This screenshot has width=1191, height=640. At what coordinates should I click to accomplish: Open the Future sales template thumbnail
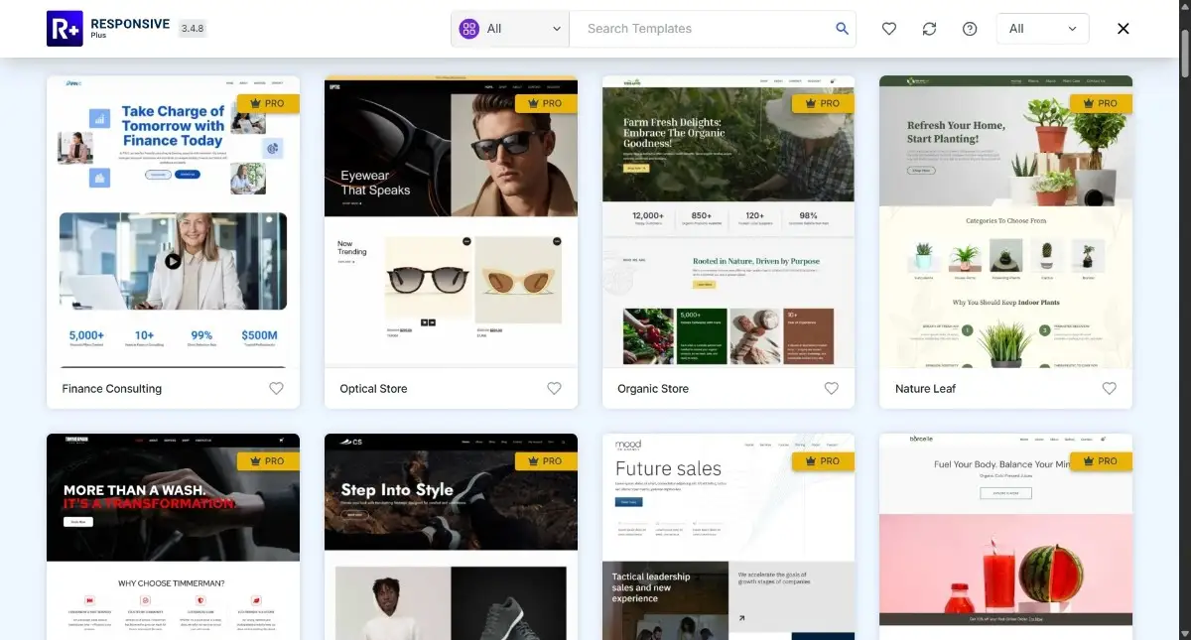[x=728, y=537]
